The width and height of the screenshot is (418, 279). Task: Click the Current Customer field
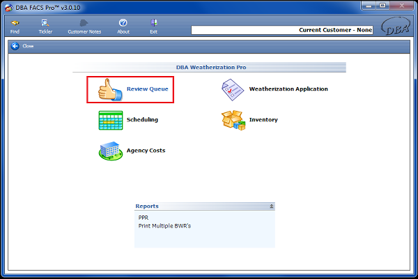pyautogui.click(x=282, y=30)
